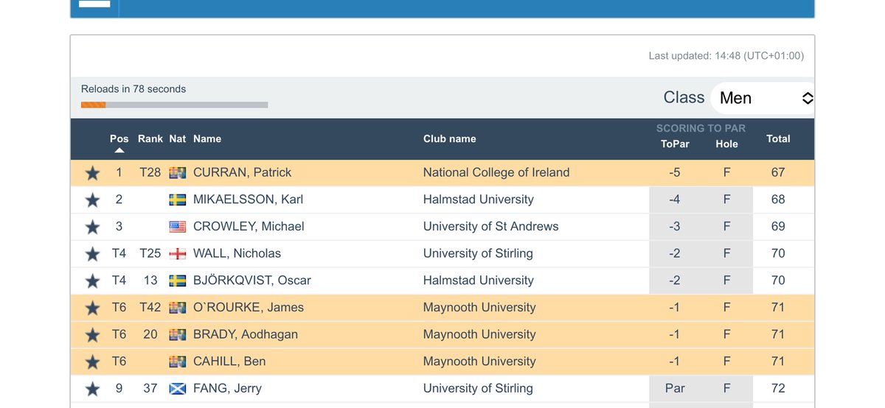Screen dimensions: 885x408
Task: Click rank T28 for CURRAN
Action: pyautogui.click(x=150, y=172)
